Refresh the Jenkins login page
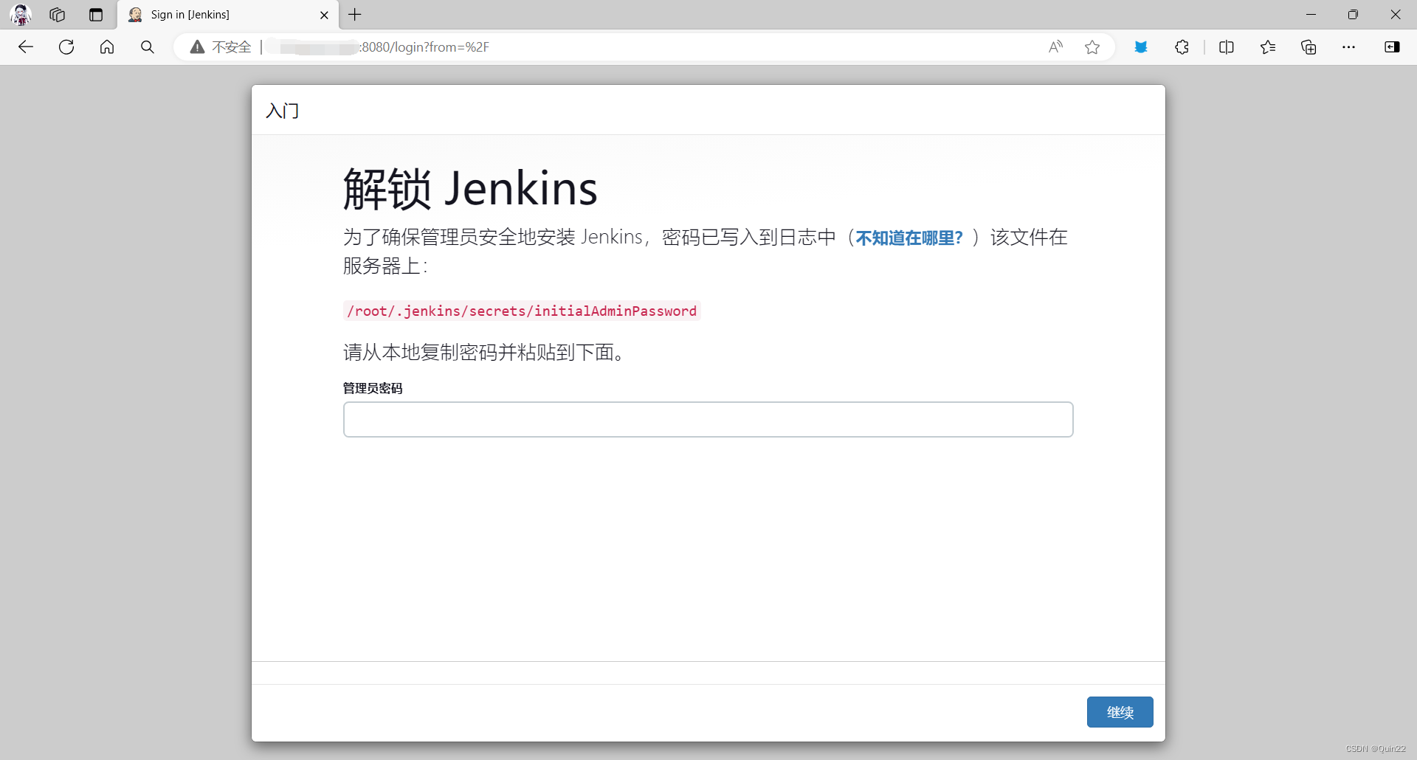The image size is (1417, 760). click(66, 47)
